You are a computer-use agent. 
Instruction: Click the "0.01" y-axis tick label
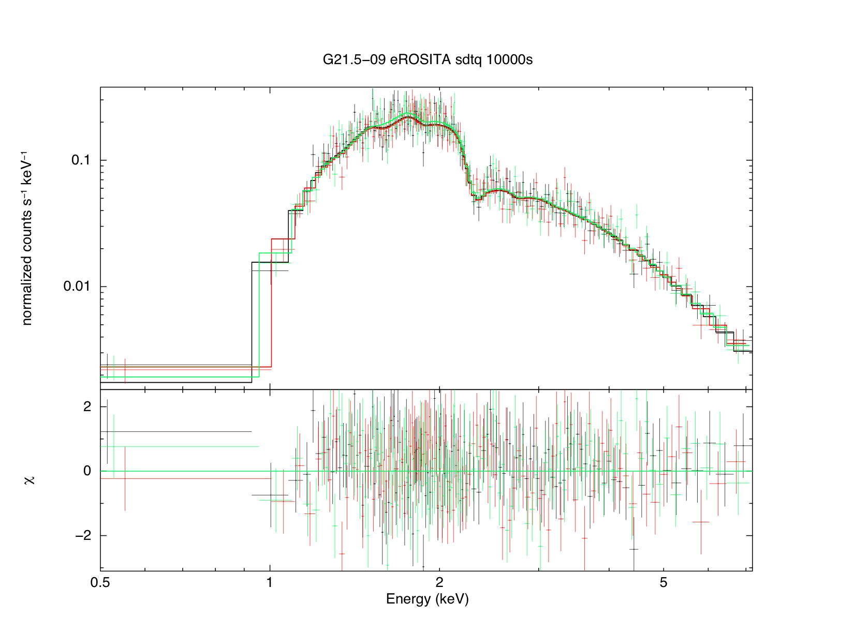tap(78, 287)
